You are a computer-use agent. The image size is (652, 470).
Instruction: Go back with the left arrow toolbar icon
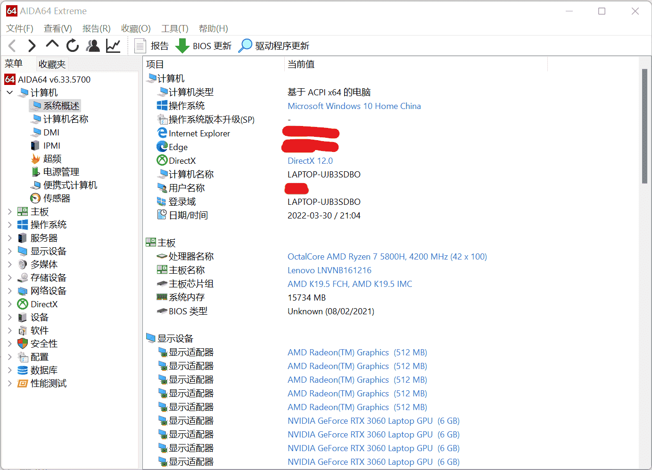coord(13,46)
